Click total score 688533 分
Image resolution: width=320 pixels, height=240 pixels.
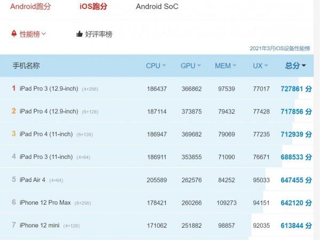[x=296, y=157]
